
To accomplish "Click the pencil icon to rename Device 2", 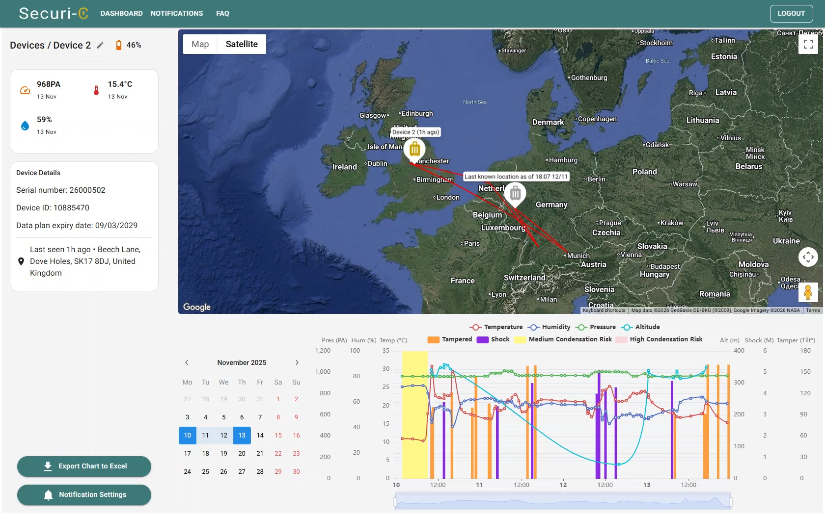I will coord(100,45).
